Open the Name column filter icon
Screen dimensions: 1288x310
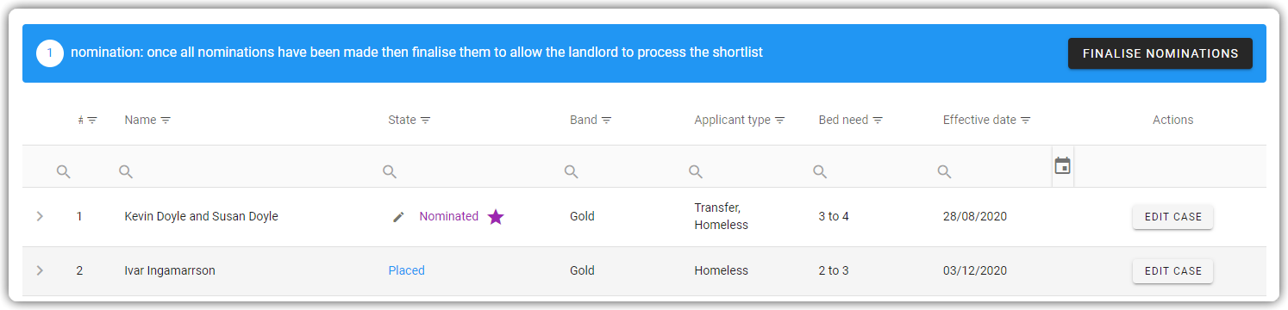coord(166,121)
